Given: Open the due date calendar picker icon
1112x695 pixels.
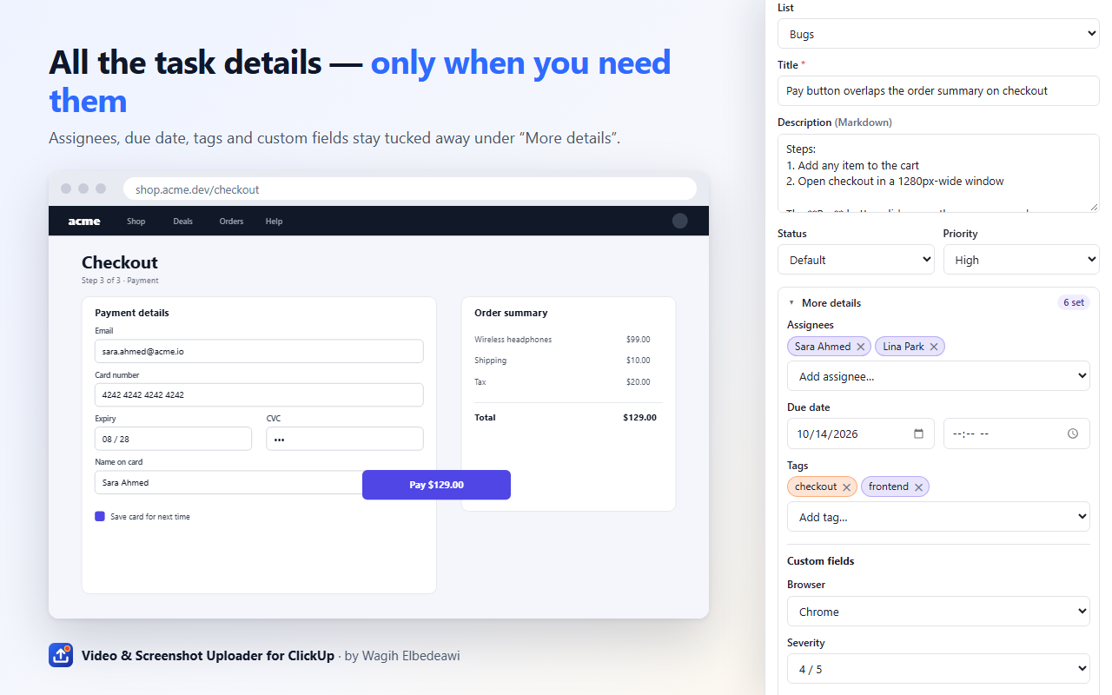Looking at the screenshot, I should pos(918,434).
